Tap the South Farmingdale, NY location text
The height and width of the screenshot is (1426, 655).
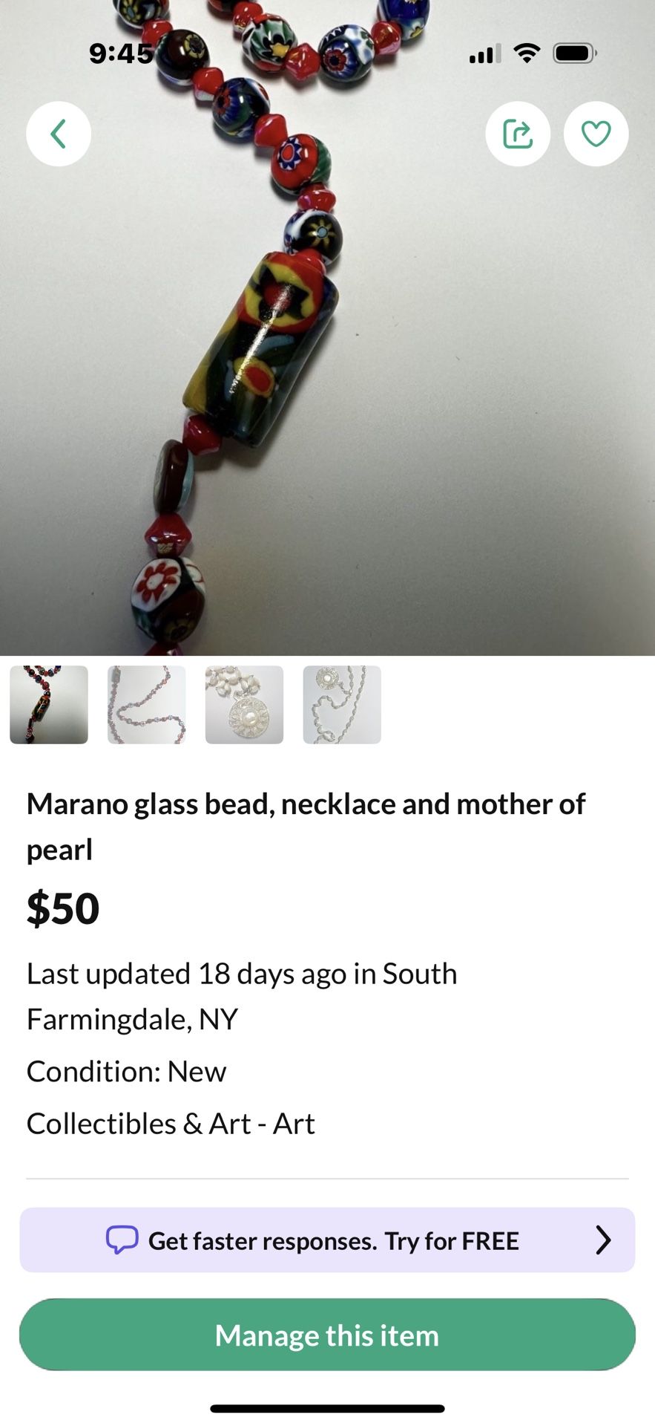point(242,997)
